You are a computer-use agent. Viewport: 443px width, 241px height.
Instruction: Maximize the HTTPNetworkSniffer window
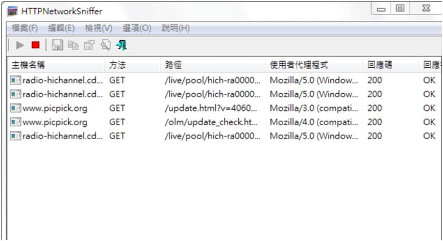400,9
